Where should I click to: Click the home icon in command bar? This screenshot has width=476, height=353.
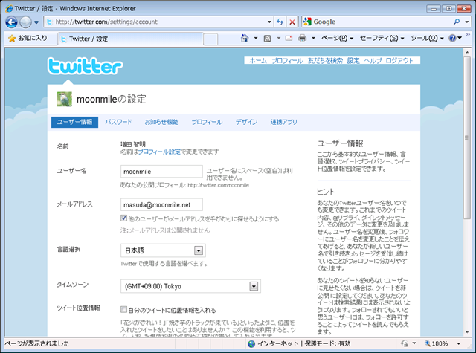pyautogui.click(x=245, y=38)
